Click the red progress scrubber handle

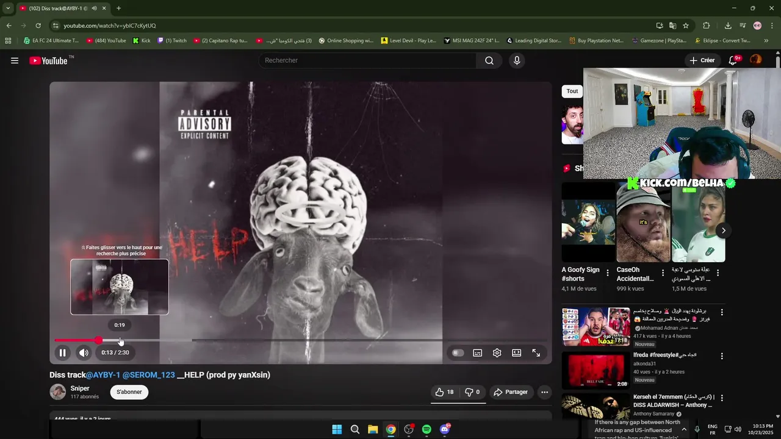coord(98,340)
